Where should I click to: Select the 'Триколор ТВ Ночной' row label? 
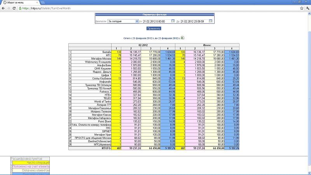[99, 88]
